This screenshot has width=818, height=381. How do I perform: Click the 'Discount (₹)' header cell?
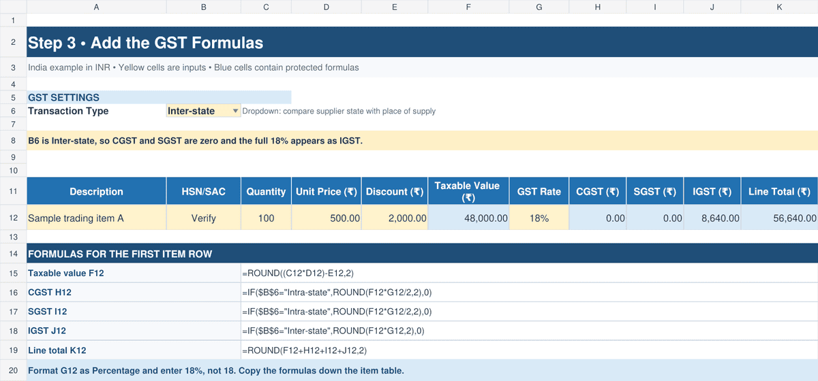pyautogui.click(x=395, y=191)
